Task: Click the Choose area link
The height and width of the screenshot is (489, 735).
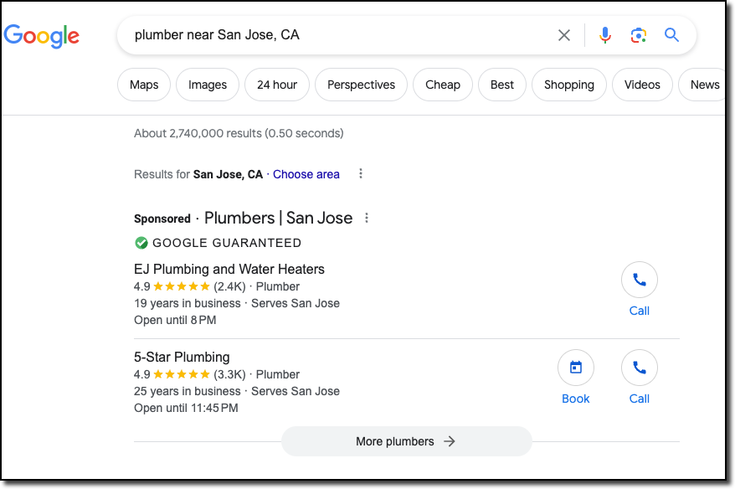Action: (306, 174)
